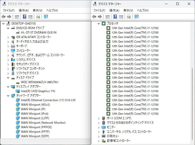Select WDC WD5000AZLX-08K2TA1 disk
Image resolution: width=195 pixels, height=145 pixels.
40,82
